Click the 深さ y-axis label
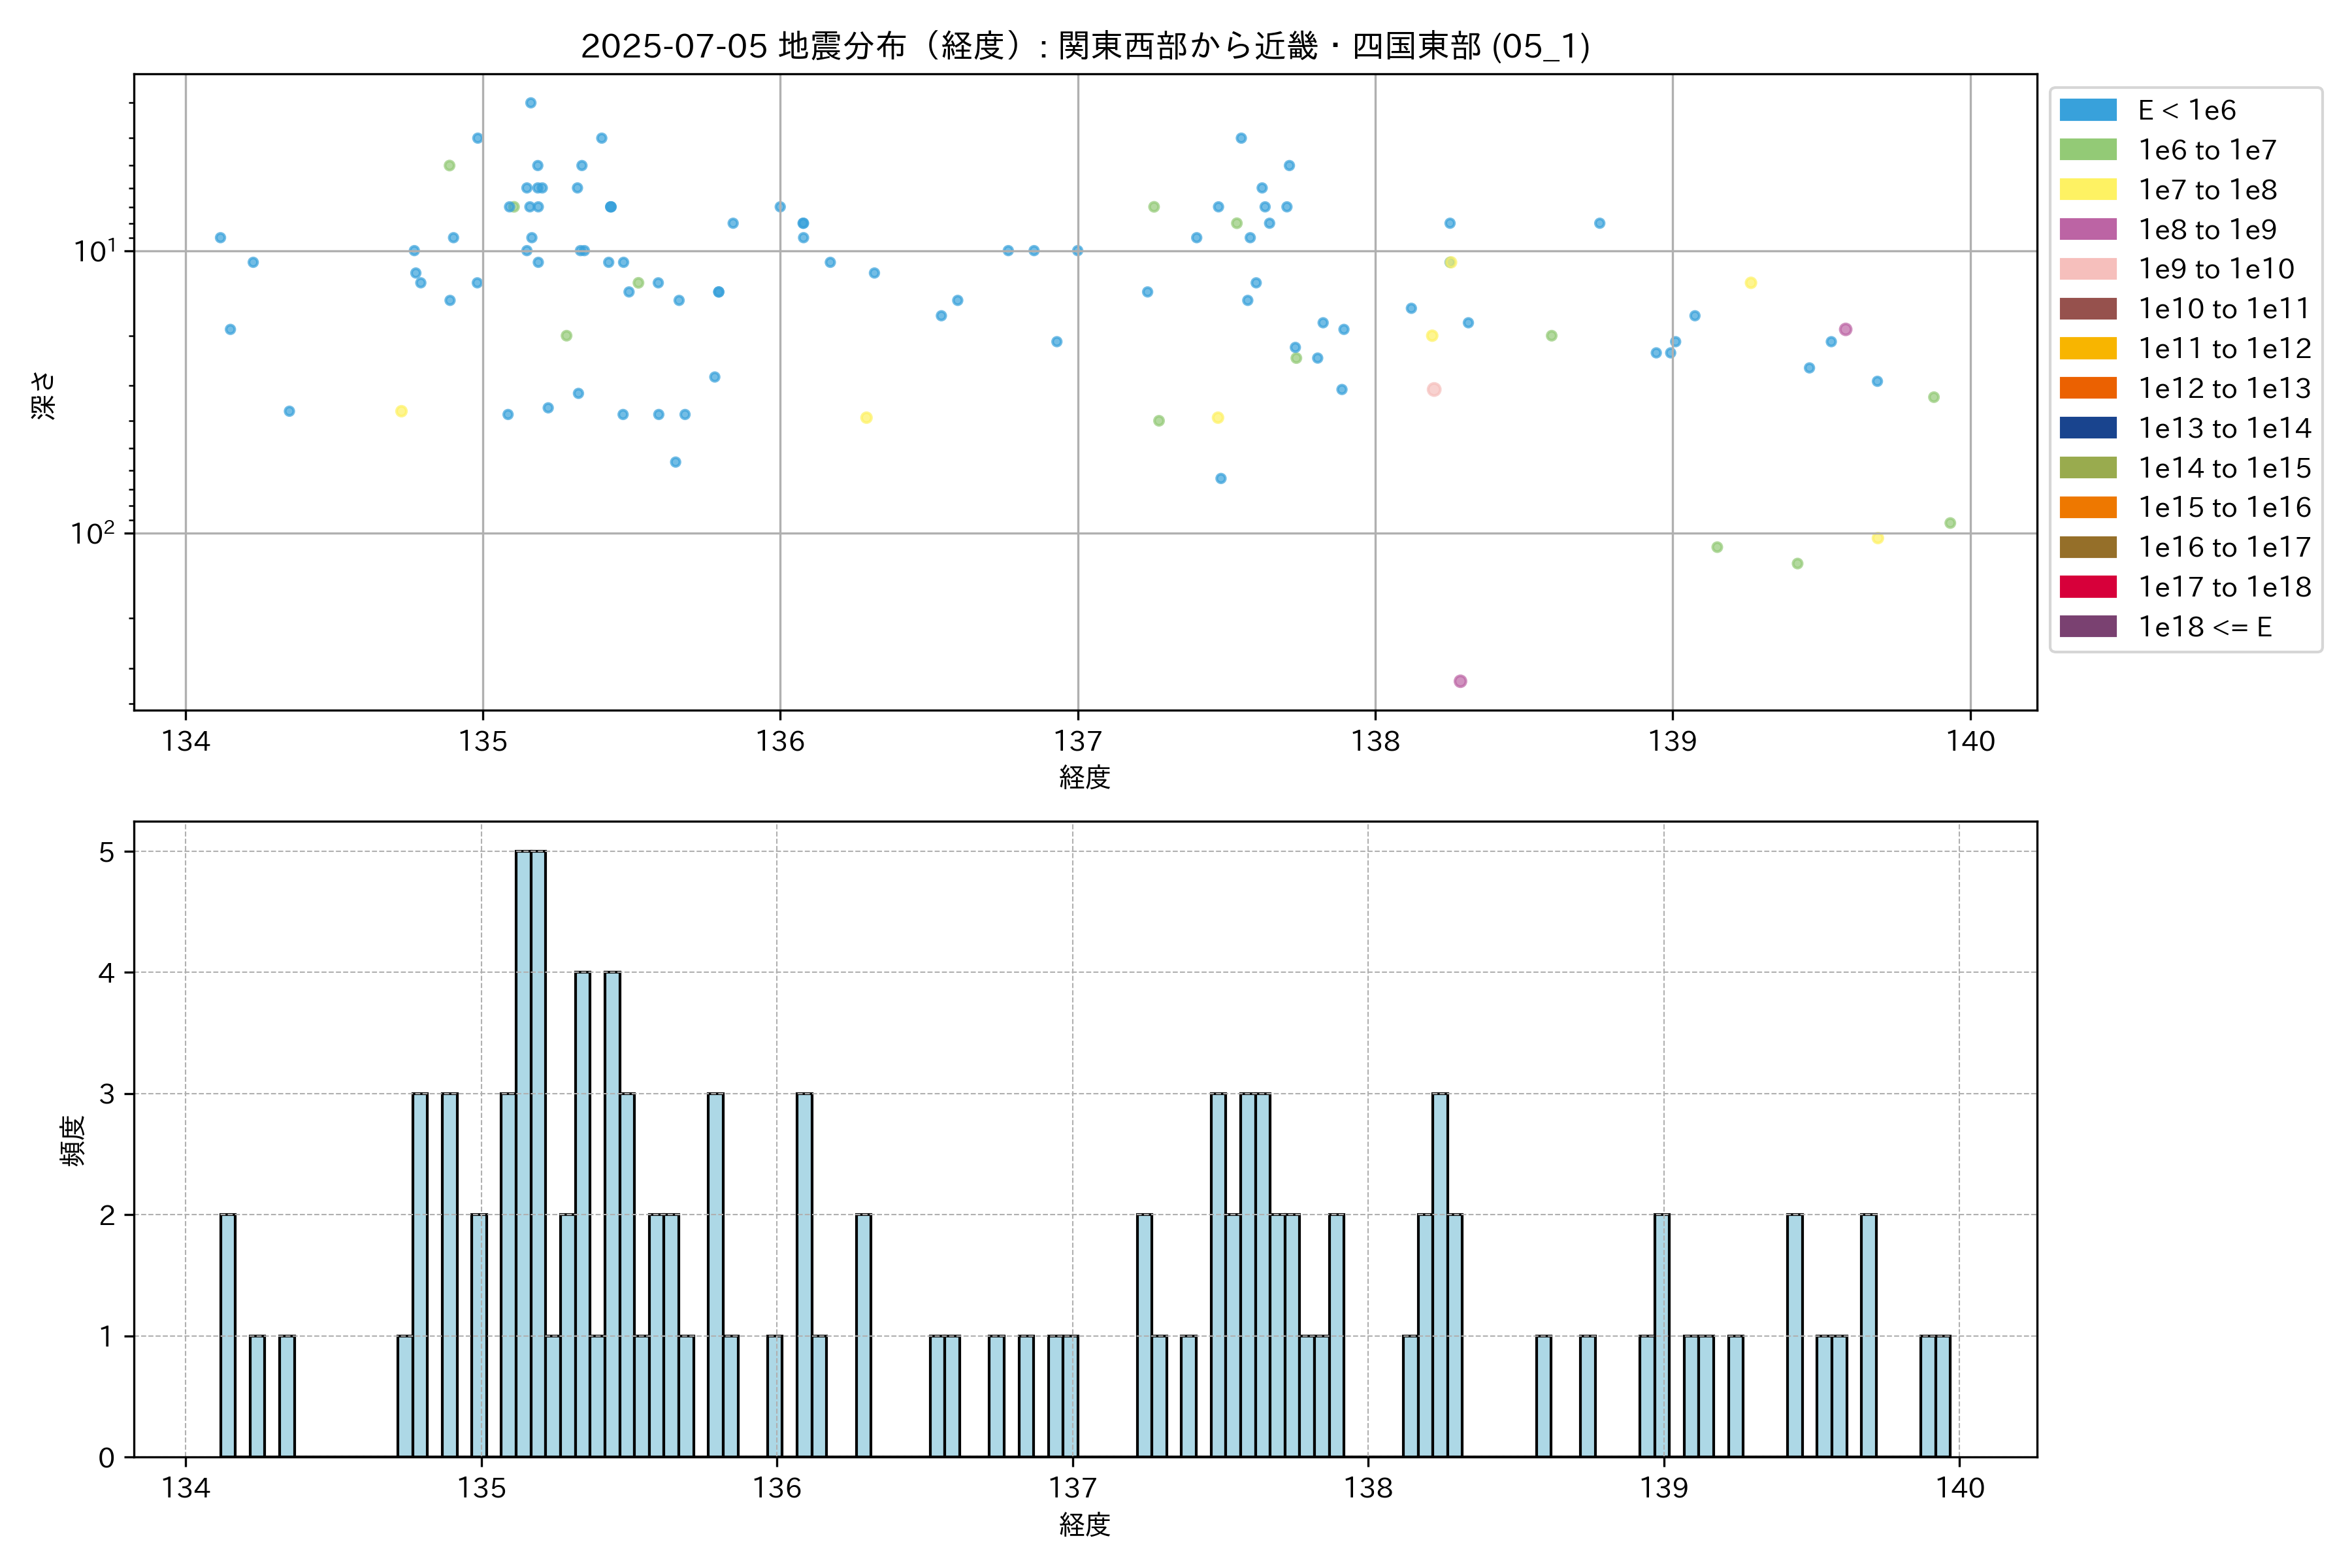This screenshot has width=2352, height=1568. tap(44, 396)
